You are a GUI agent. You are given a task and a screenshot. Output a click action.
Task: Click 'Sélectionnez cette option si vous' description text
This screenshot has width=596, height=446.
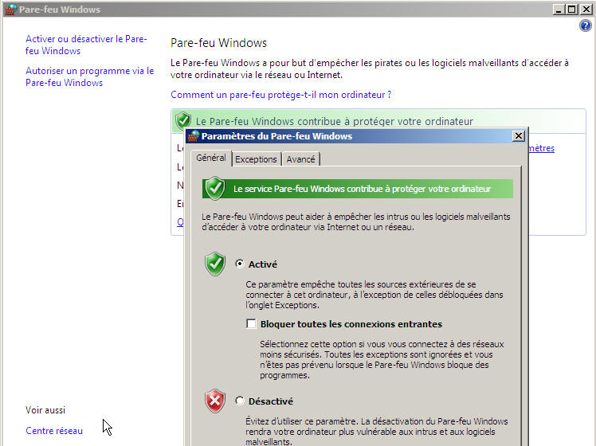coord(382,359)
